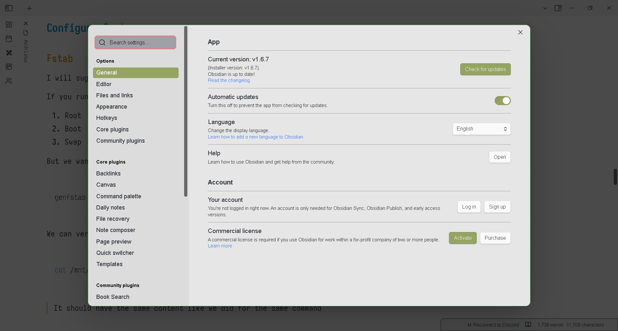Close the settings dialog
618x331 pixels.
pyautogui.click(x=520, y=32)
